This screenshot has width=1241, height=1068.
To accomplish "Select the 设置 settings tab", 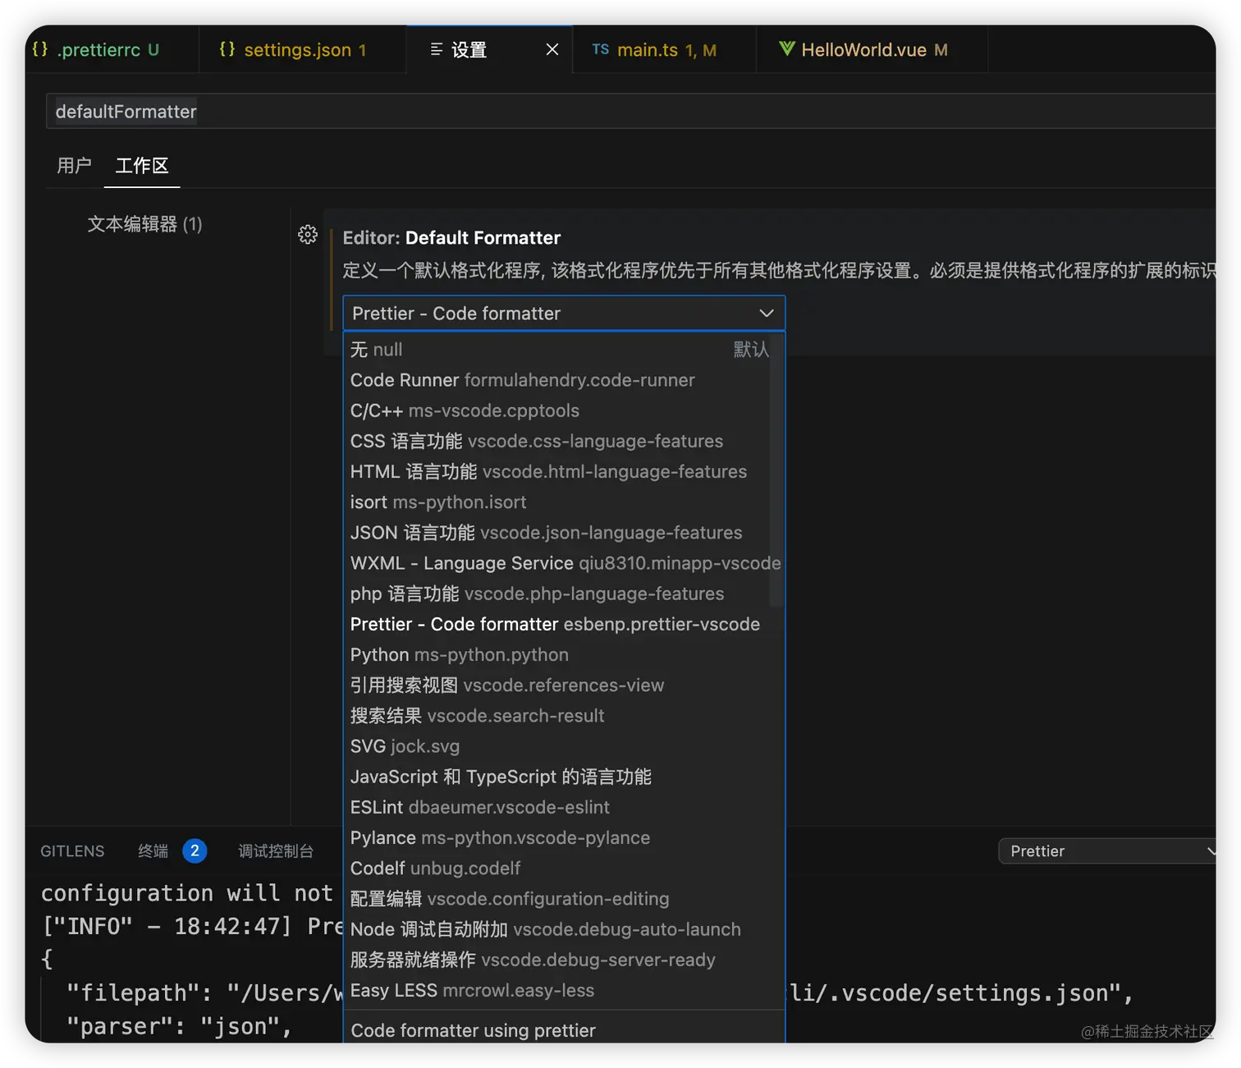I will (469, 49).
